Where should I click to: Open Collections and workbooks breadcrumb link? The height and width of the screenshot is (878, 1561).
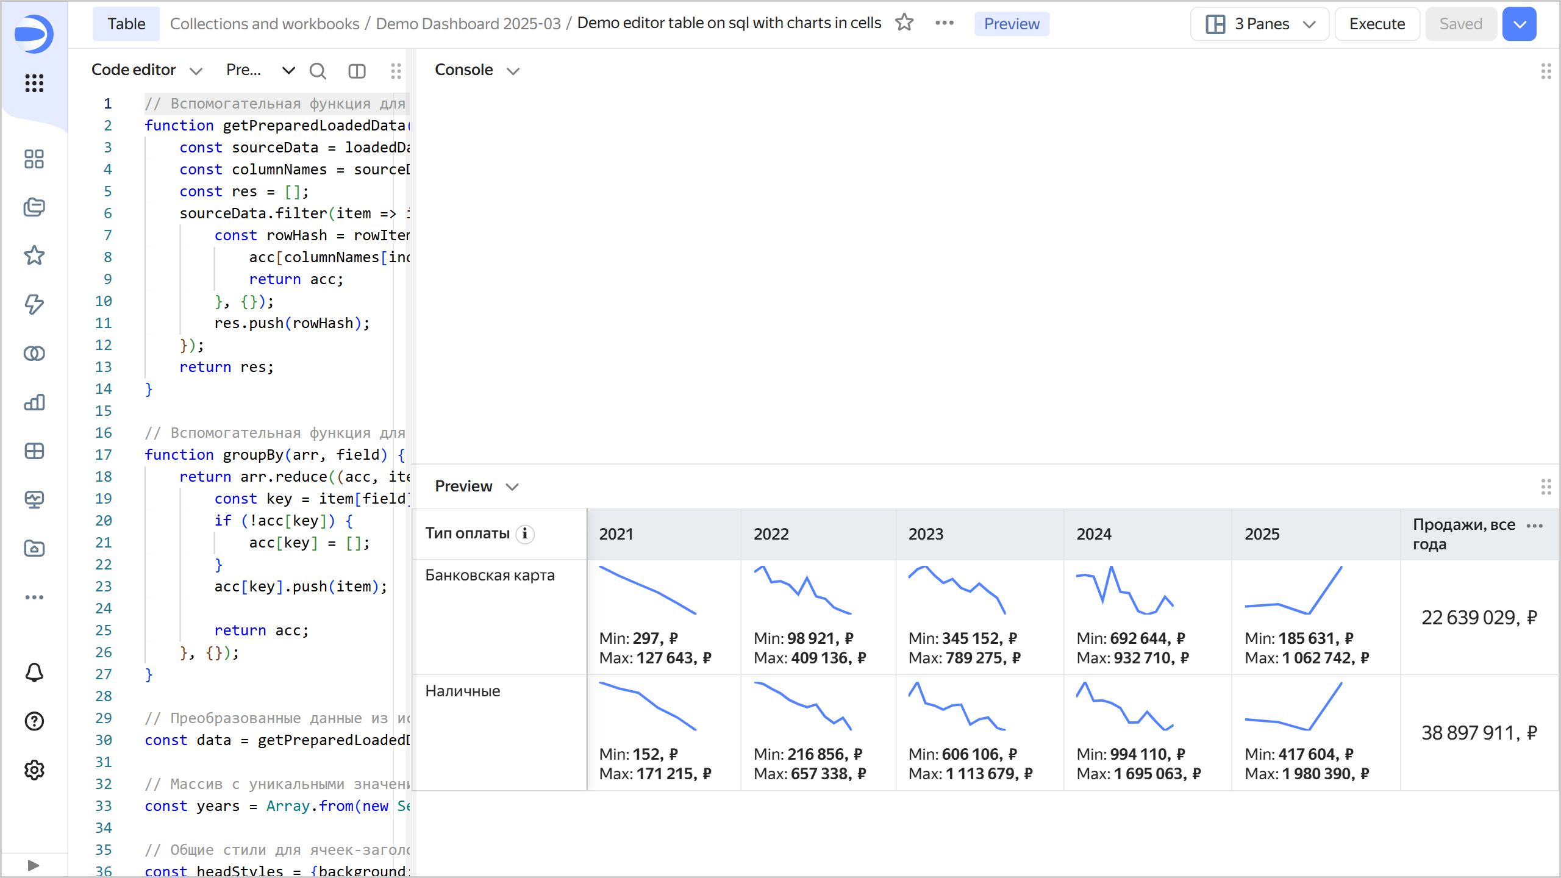(265, 24)
